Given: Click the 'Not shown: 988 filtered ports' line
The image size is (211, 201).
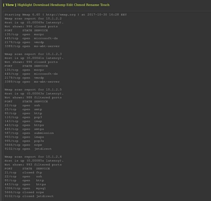Looking at the screenshot, I should pos(33,97).
